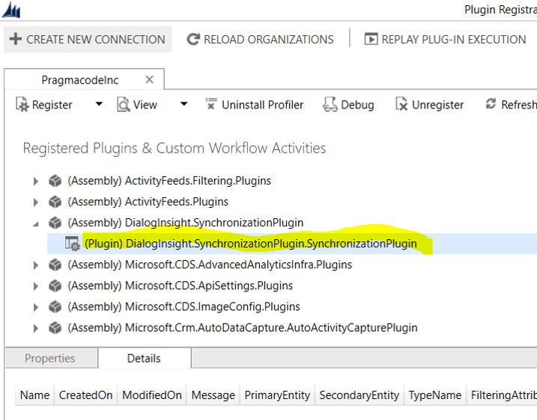The height and width of the screenshot is (420, 537).
Task: Click the Uninstall Profiler icon
Action: click(x=211, y=104)
